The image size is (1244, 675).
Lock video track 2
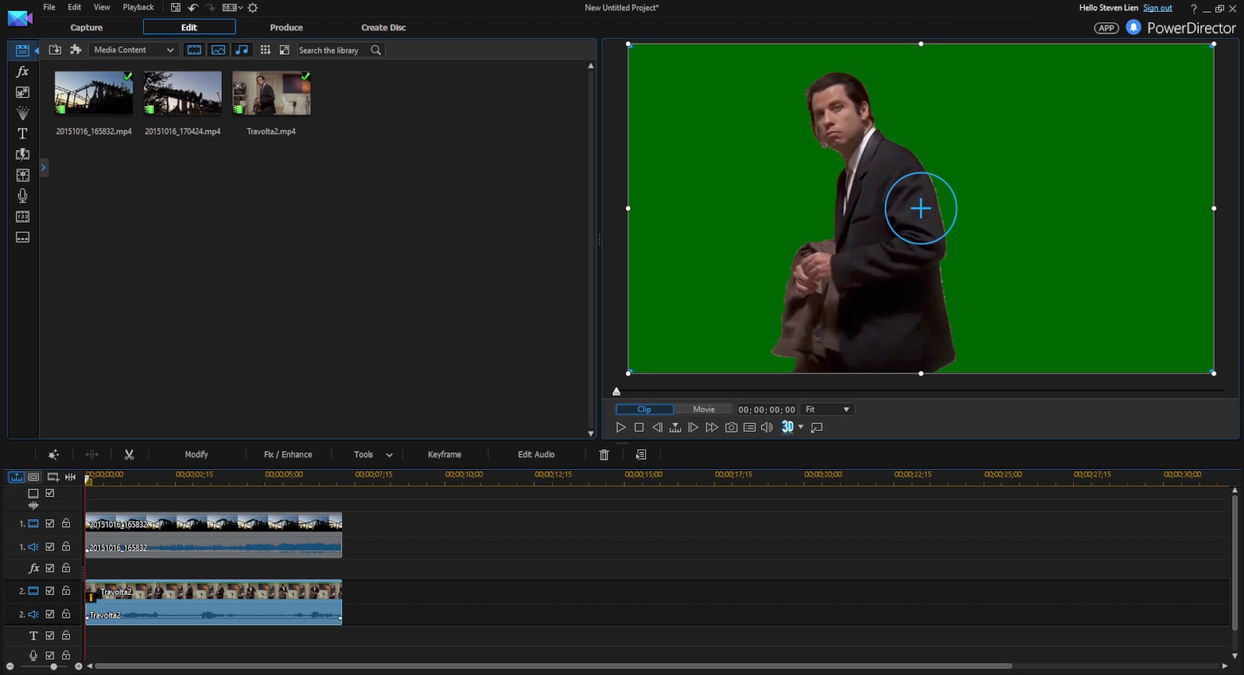66,591
